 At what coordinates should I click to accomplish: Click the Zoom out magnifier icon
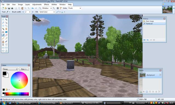coord(40,8)
